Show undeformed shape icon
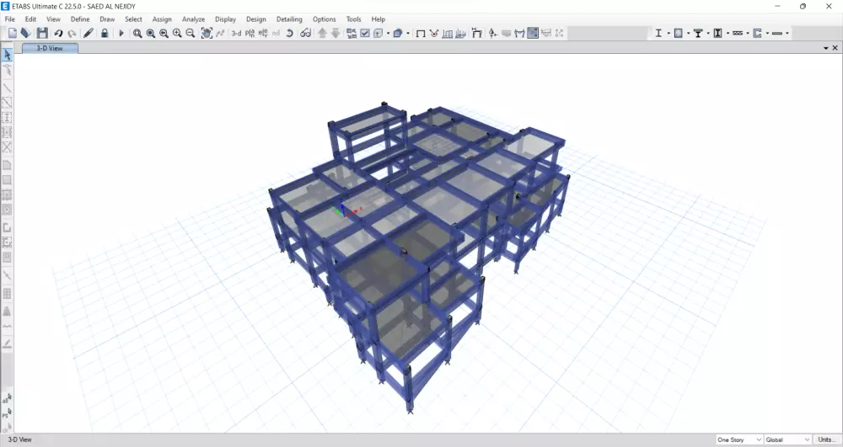 click(421, 34)
